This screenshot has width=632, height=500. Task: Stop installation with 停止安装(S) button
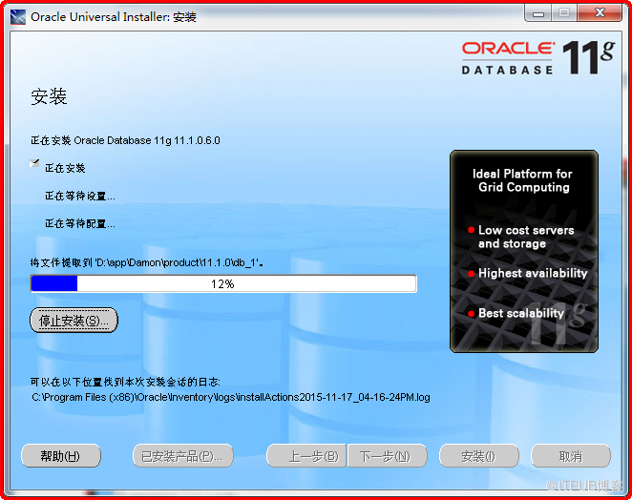pyautogui.click(x=74, y=321)
